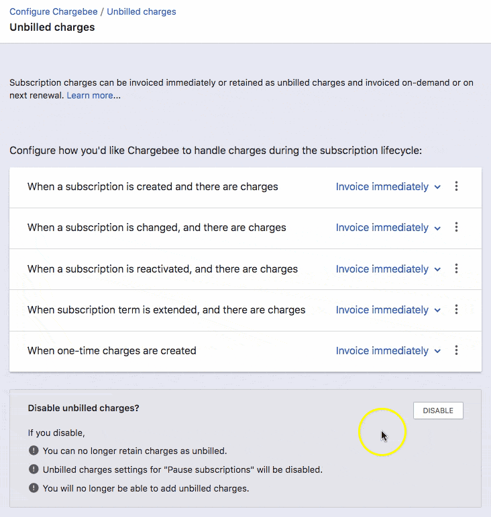
Task: Expand Invoice immediately dropdown for term extended
Action: 388,310
